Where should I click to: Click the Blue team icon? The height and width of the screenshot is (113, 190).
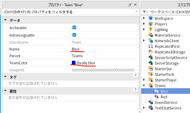pos(157,91)
